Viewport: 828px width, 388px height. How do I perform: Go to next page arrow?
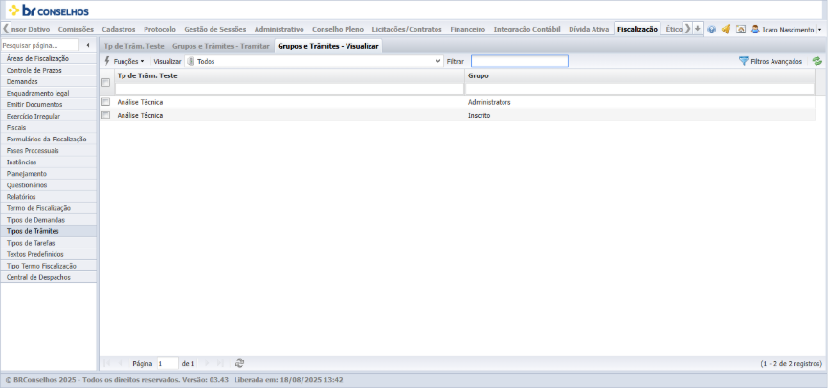(x=207, y=363)
